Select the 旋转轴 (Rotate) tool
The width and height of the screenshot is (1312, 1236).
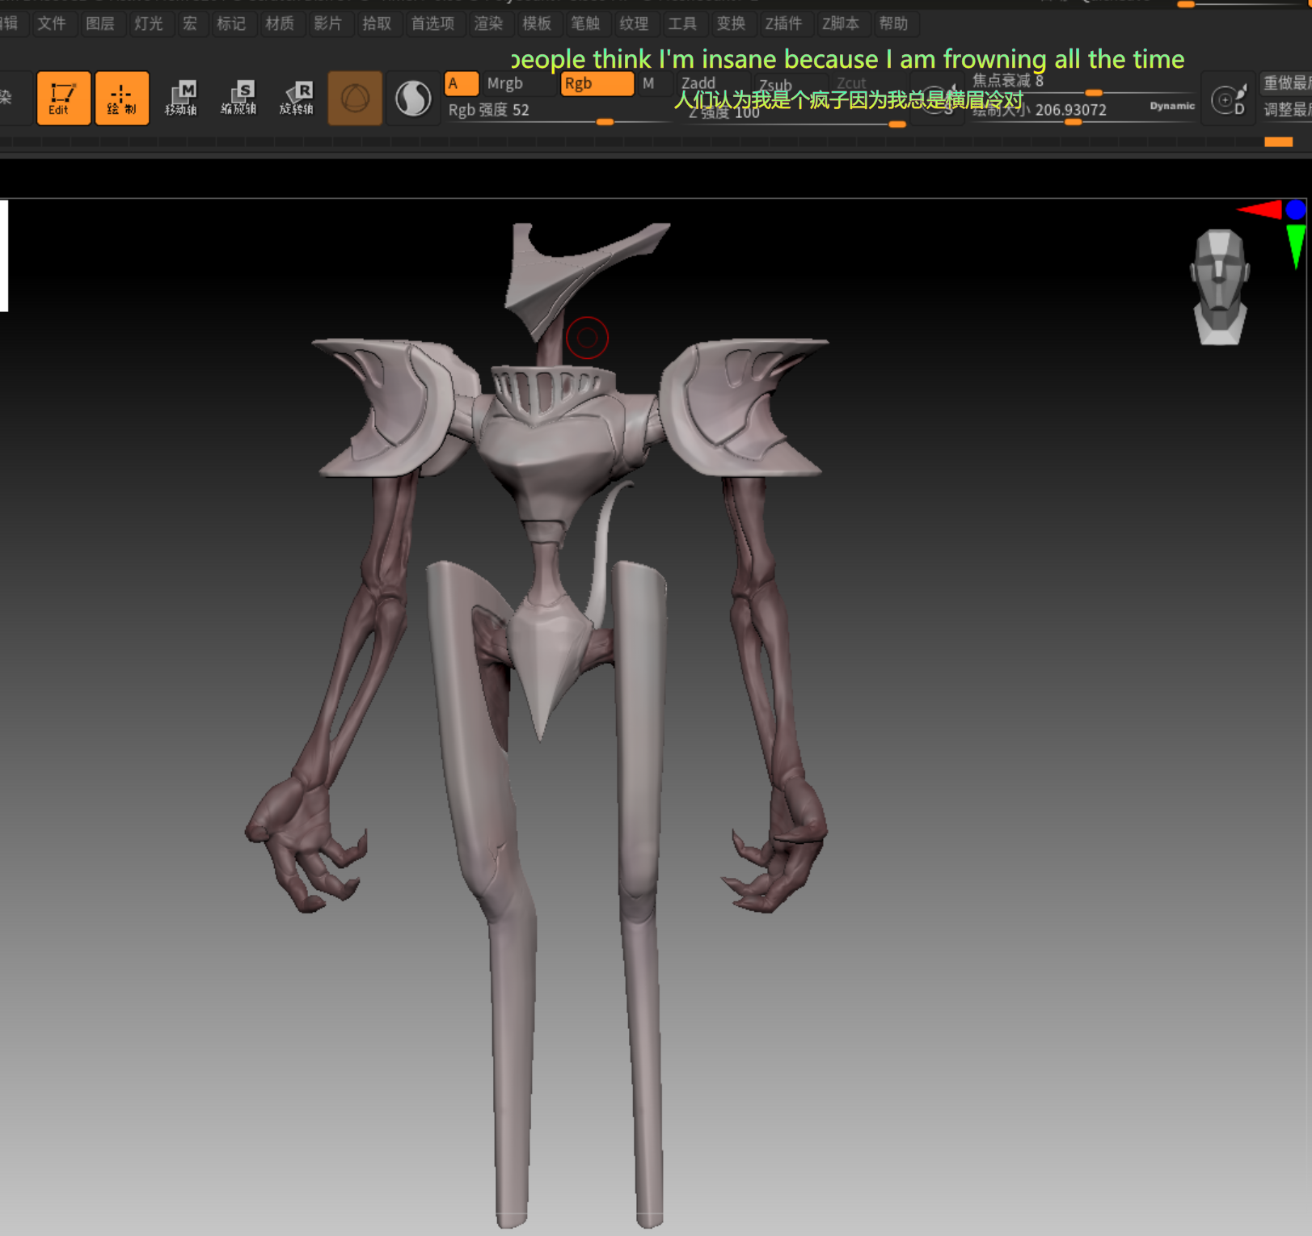point(297,98)
